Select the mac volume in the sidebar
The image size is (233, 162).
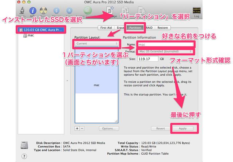(x=31, y=36)
